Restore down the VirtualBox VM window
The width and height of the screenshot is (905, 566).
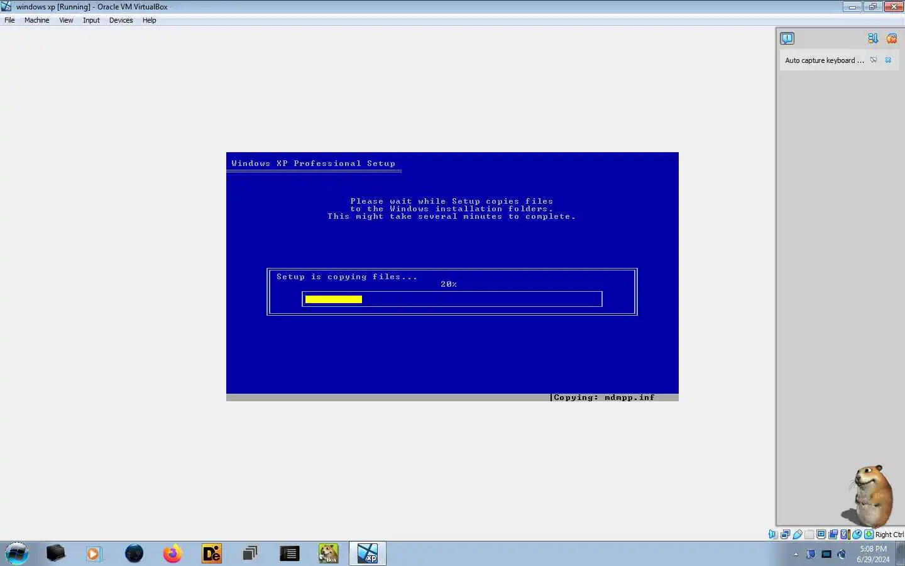click(x=873, y=7)
